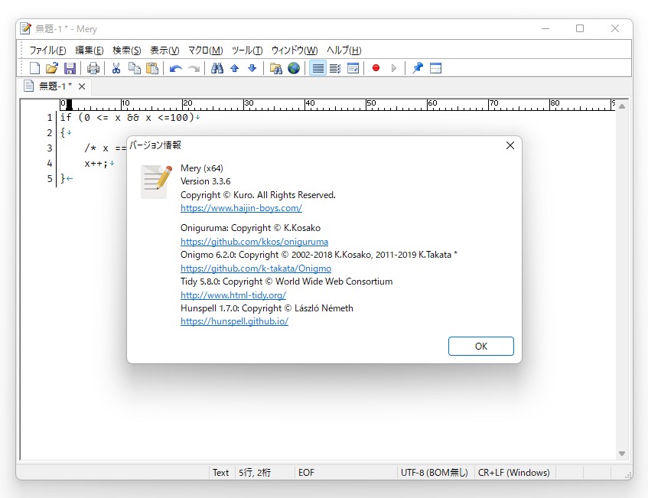Create a new file with the blank page icon
This screenshot has width=648, height=498.
[x=34, y=68]
